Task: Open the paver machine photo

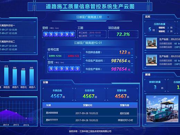Action: tap(162, 109)
